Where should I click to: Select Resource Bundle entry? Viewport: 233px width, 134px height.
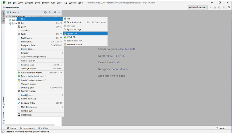point(85,44)
